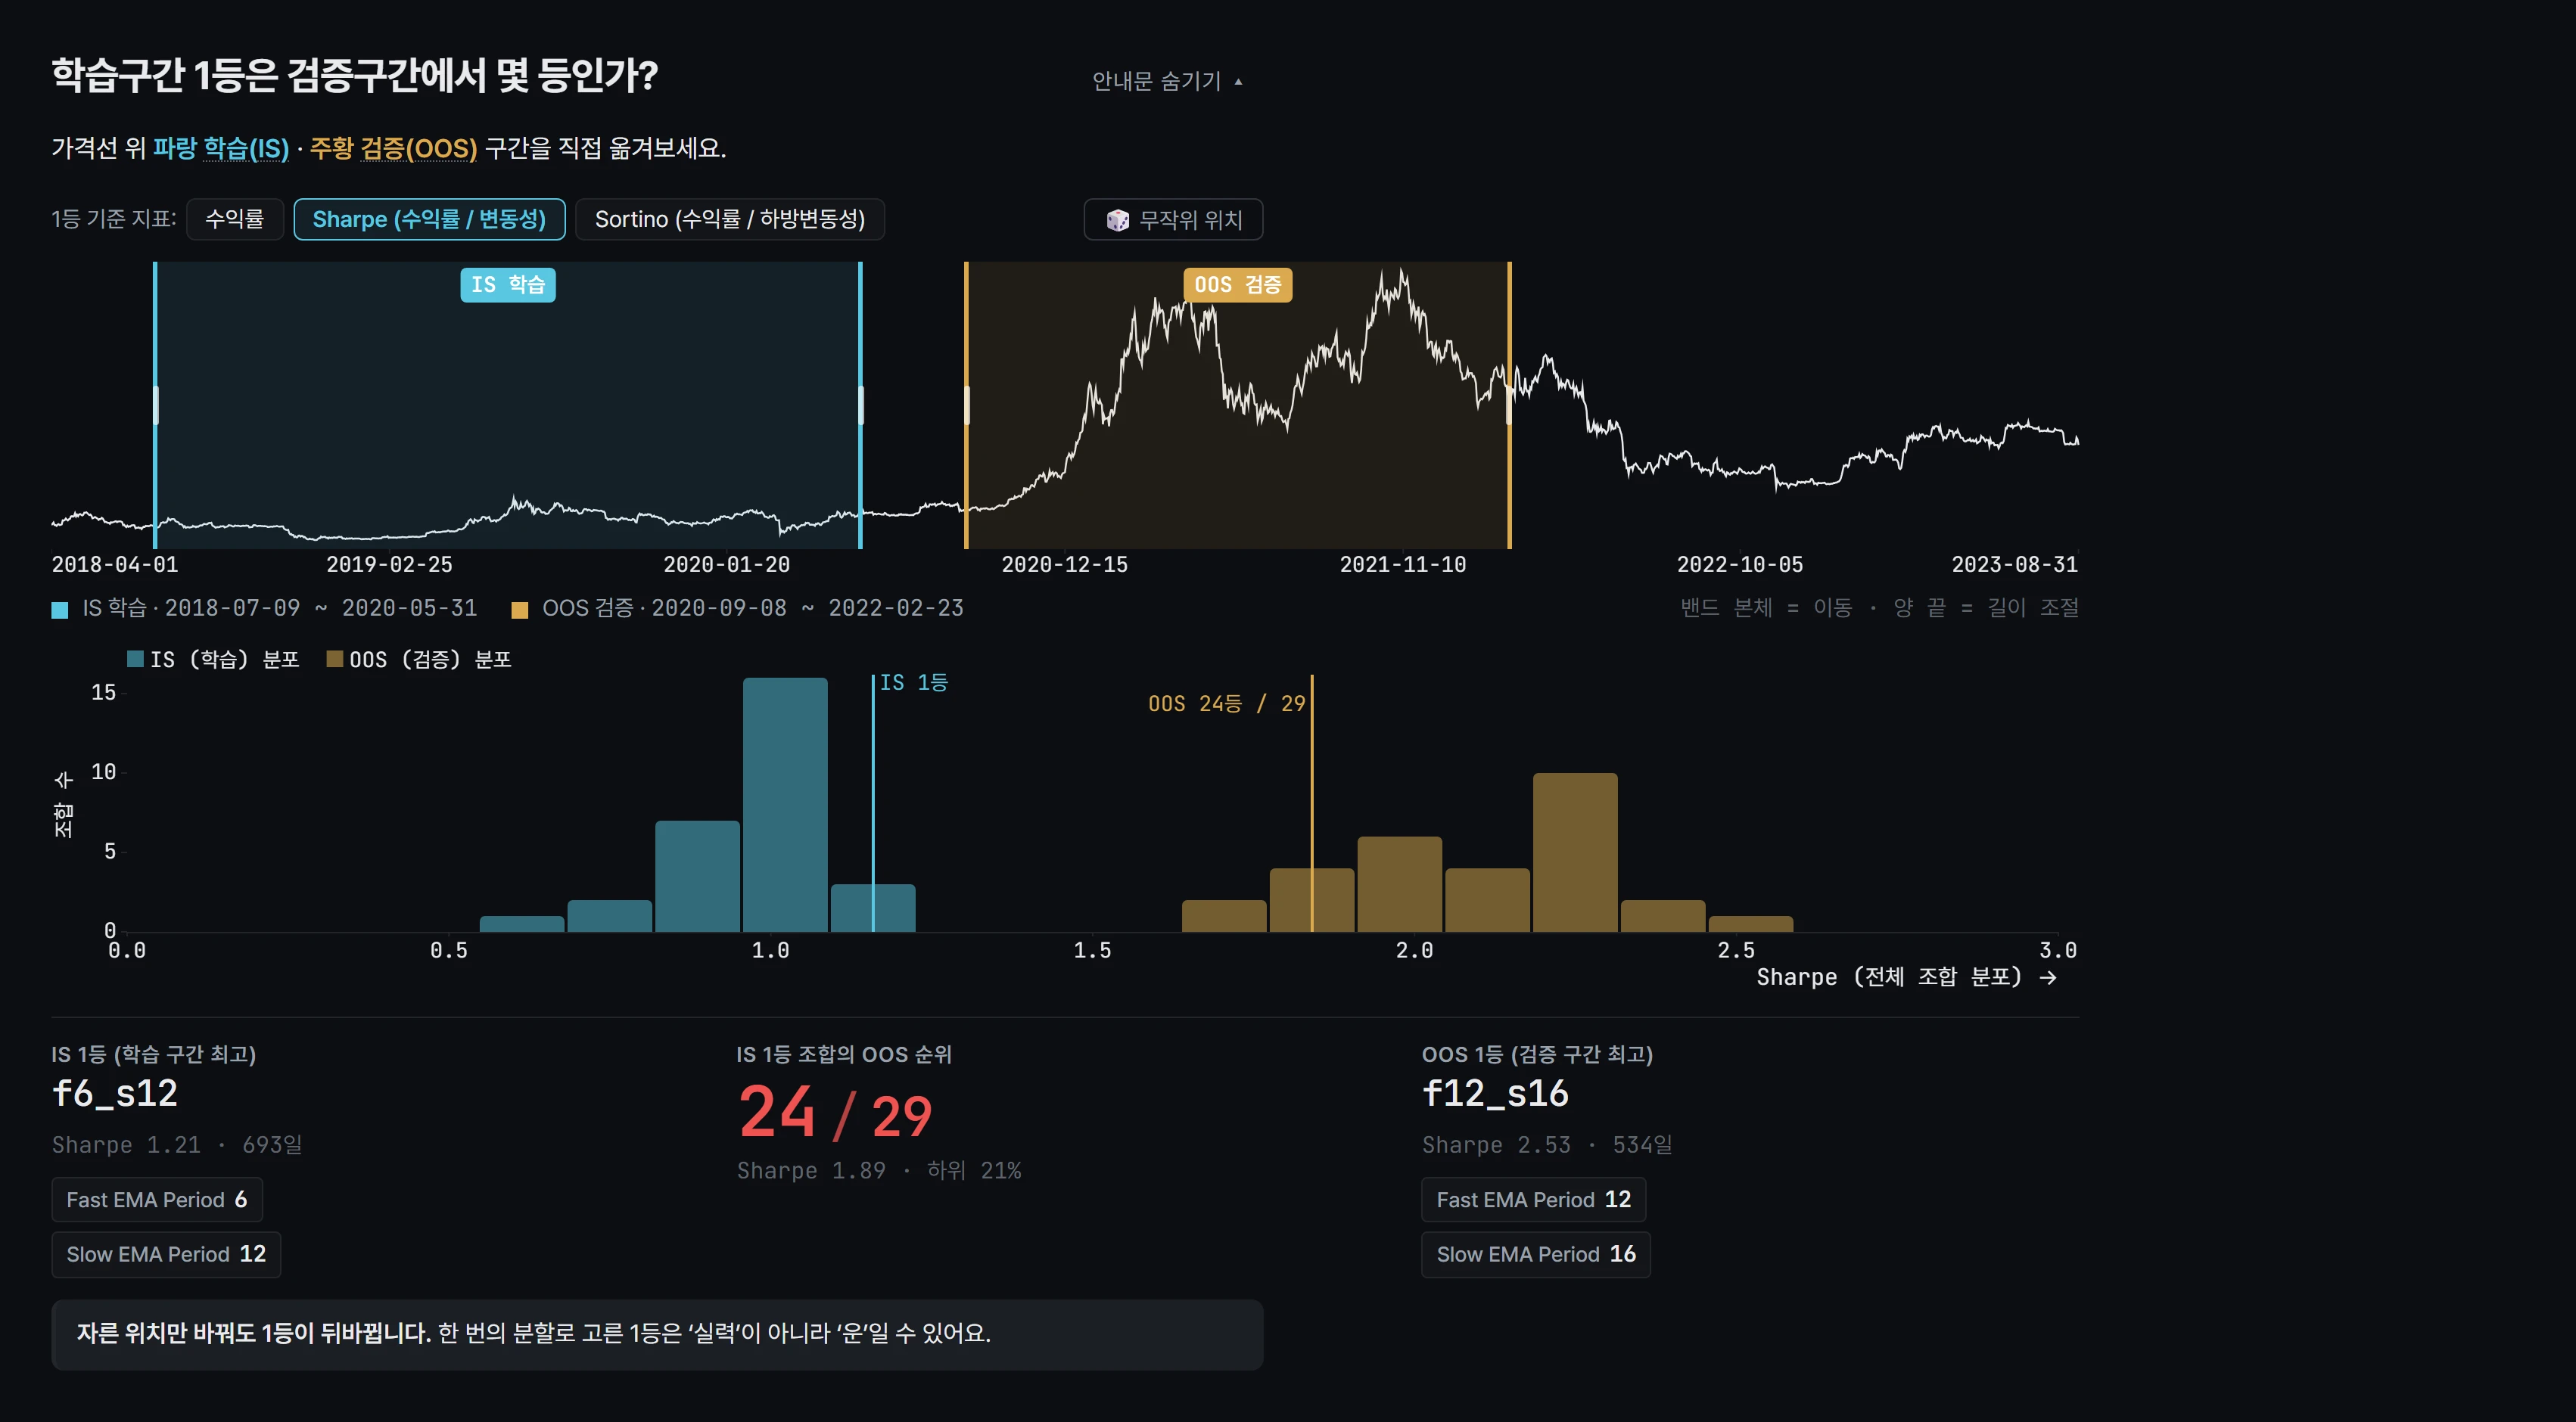Screen dimensions: 2576x1422
Task: Click the orange OOS 검증 legend swatch
Action: point(520,610)
